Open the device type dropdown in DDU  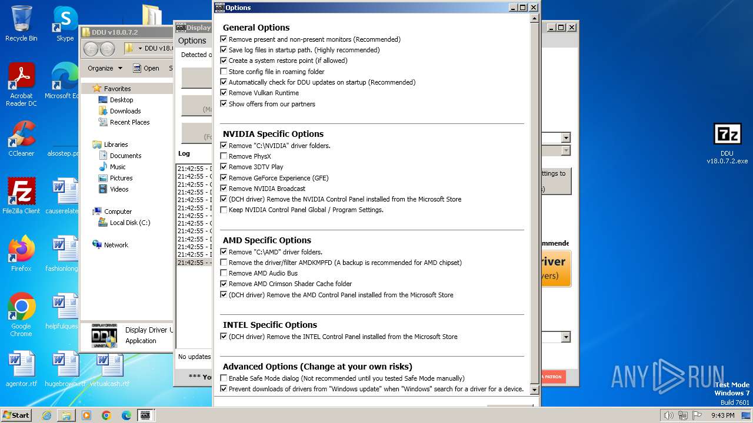[565, 137]
